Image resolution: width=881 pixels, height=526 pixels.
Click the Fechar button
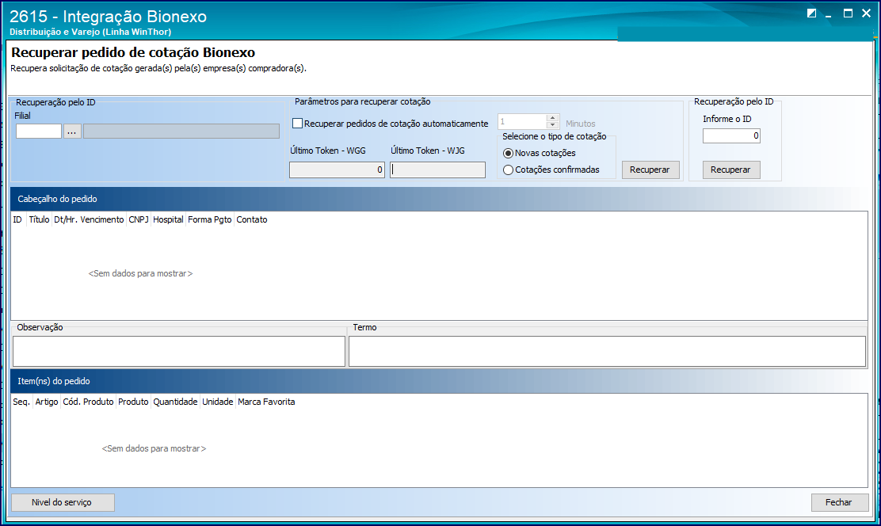840,502
